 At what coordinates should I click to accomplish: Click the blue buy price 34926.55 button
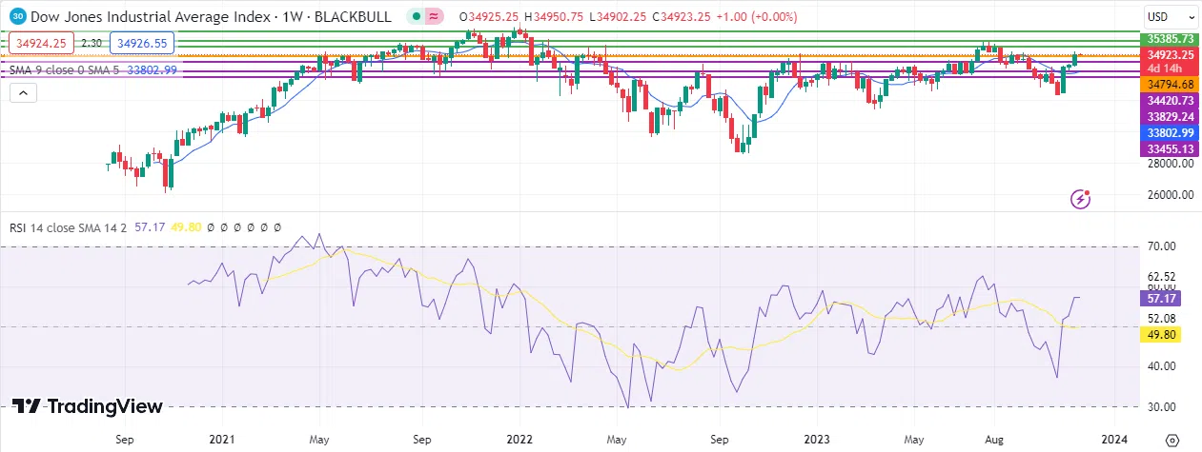[140, 43]
